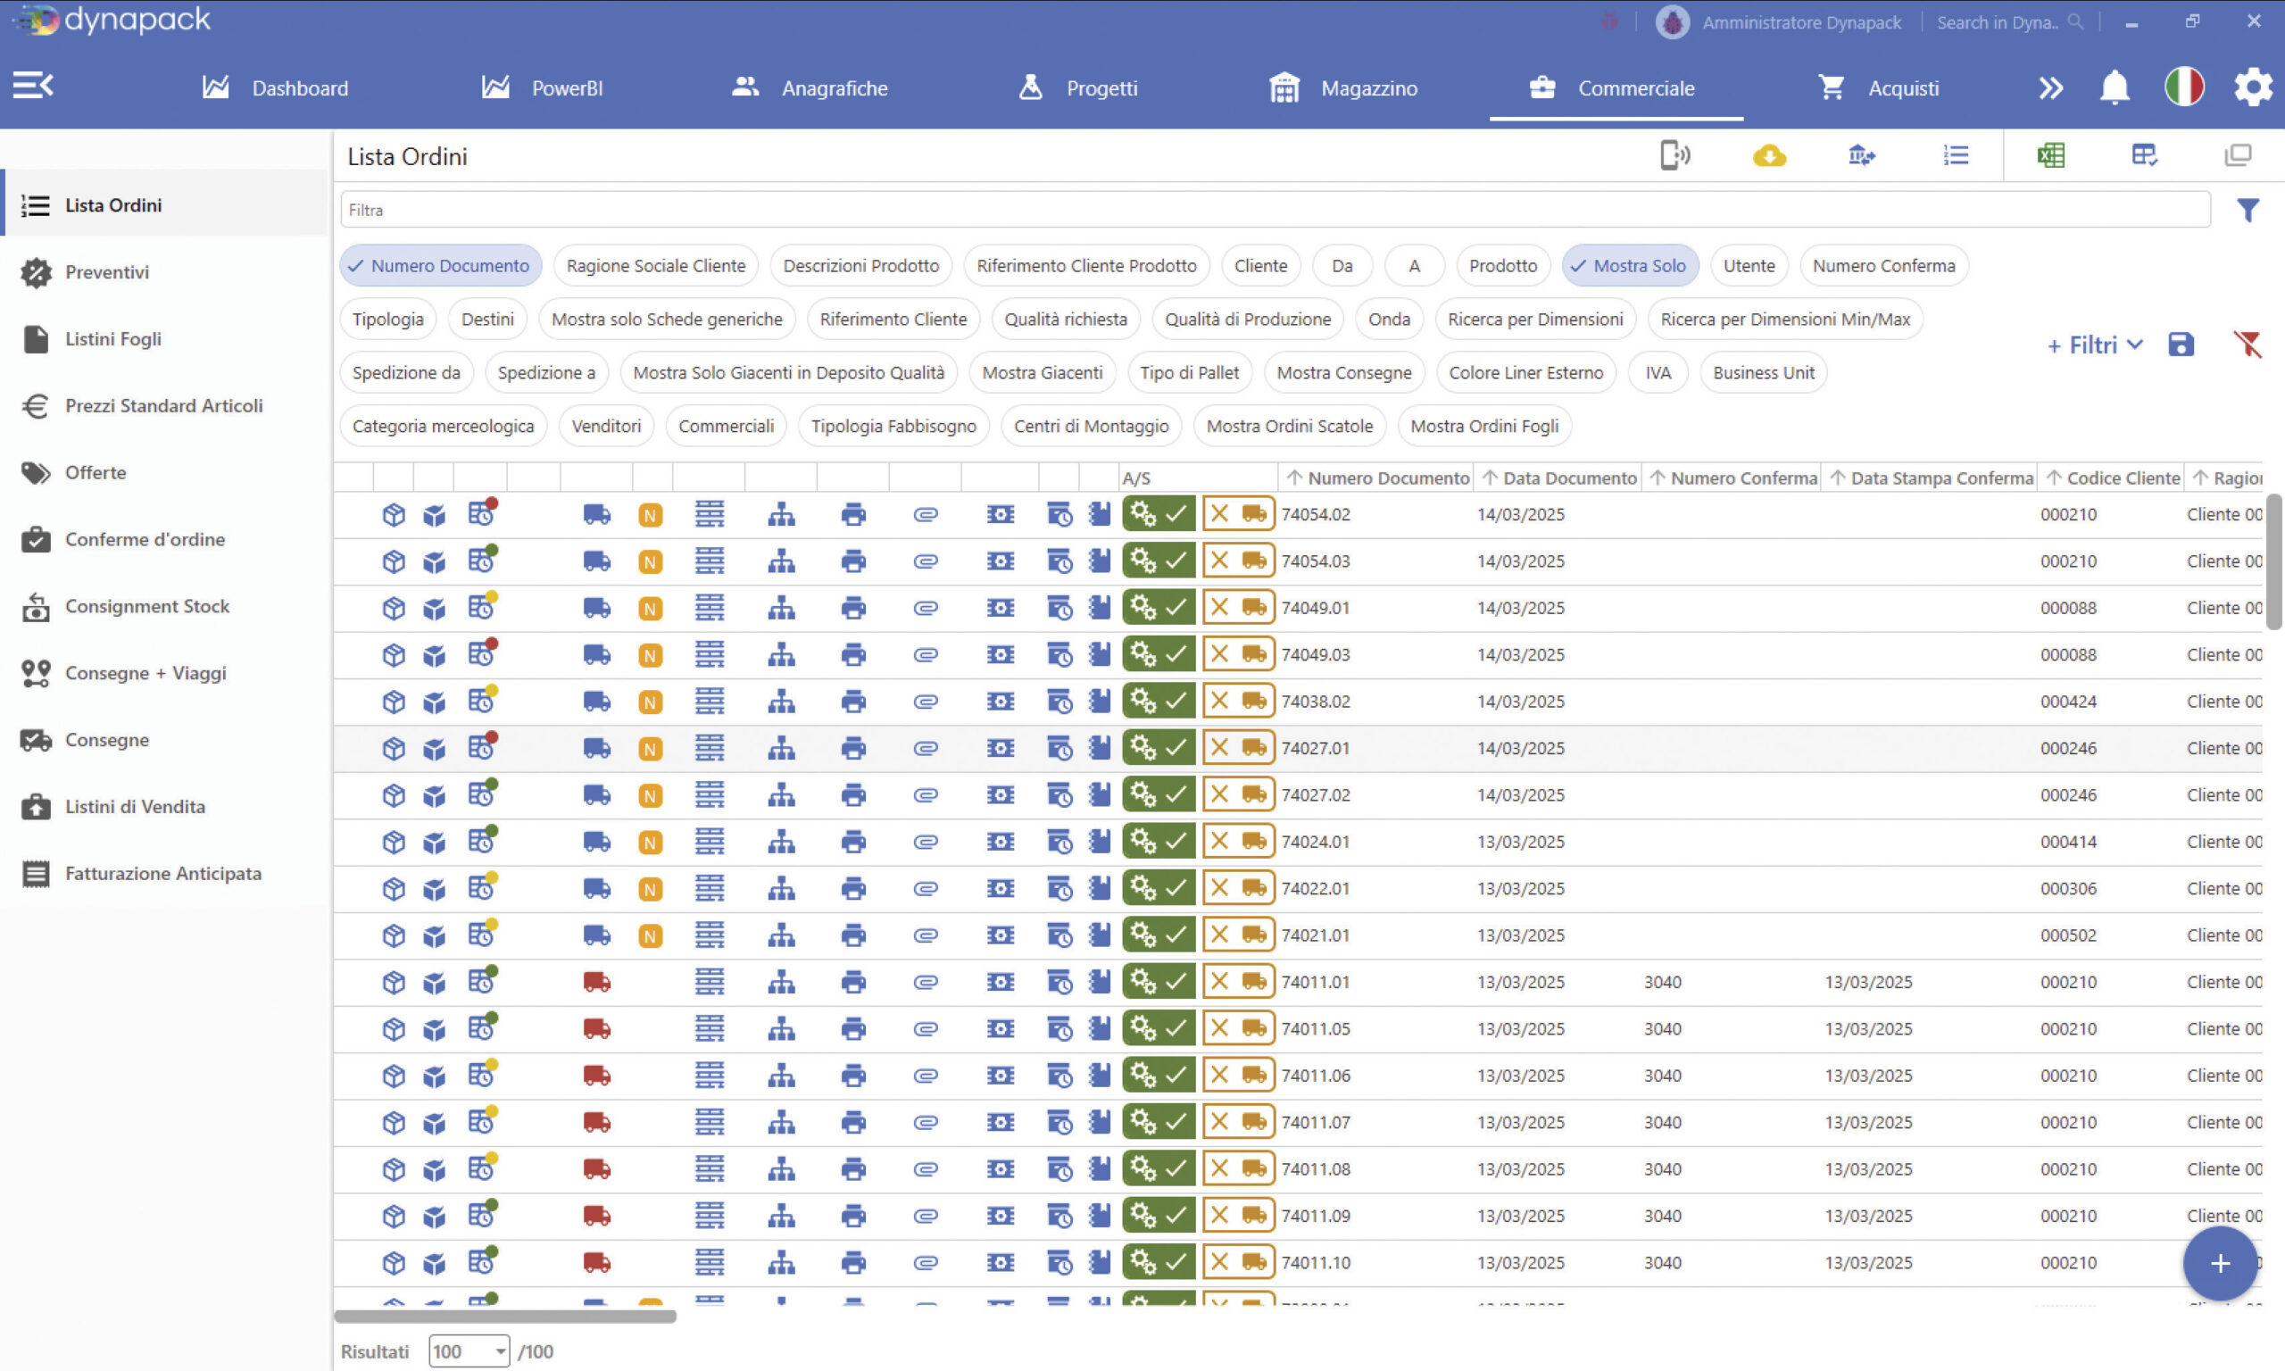Enable Mostra Consegne filter chip
The width and height of the screenshot is (2285, 1371).
click(1344, 373)
